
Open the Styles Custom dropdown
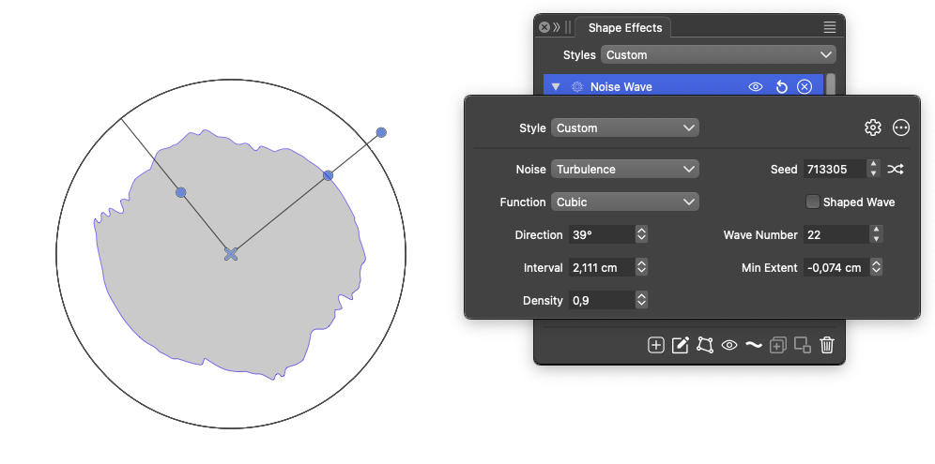pos(718,54)
